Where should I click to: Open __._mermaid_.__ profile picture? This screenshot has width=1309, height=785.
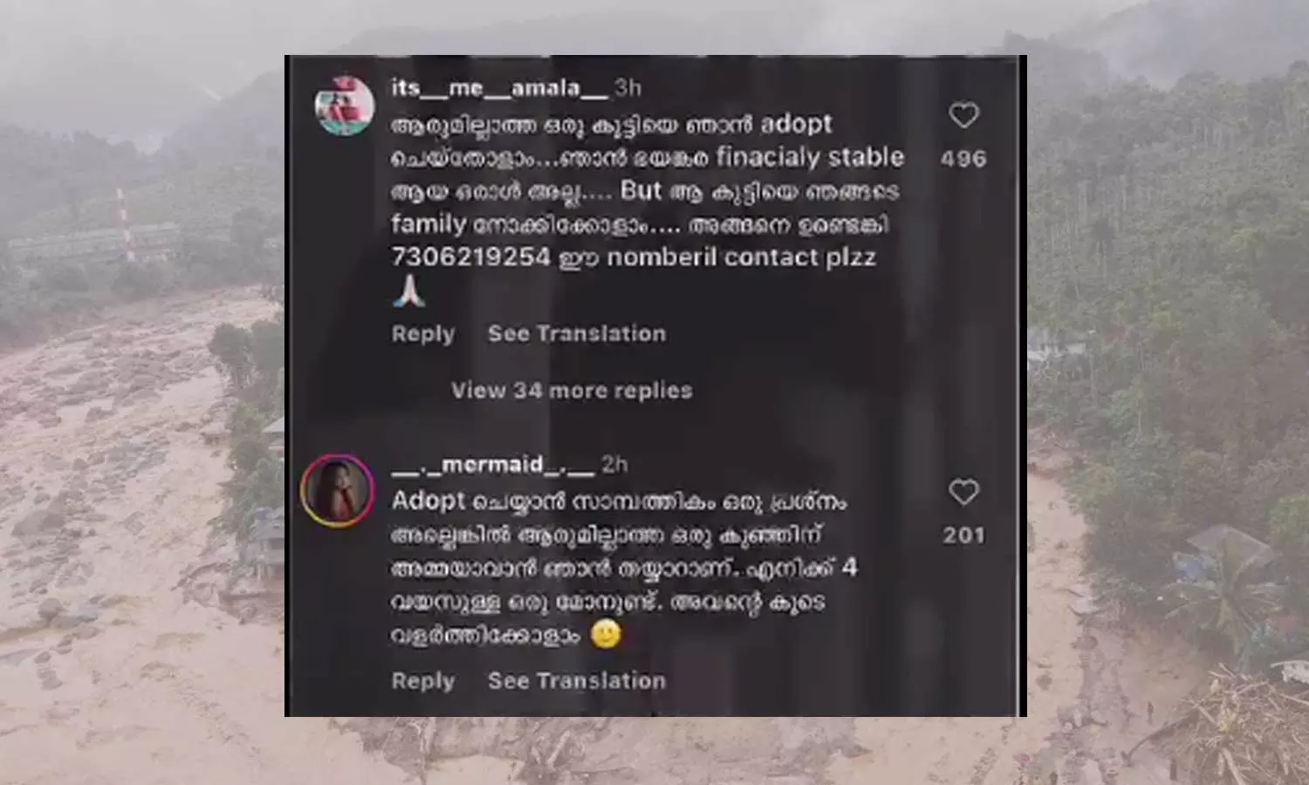[x=337, y=490]
